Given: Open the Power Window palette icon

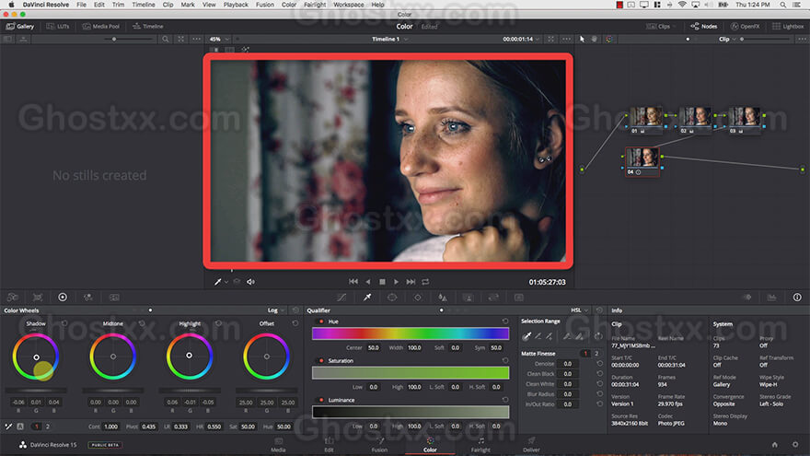Looking at the screenshot, I should [x=392, y=298].
